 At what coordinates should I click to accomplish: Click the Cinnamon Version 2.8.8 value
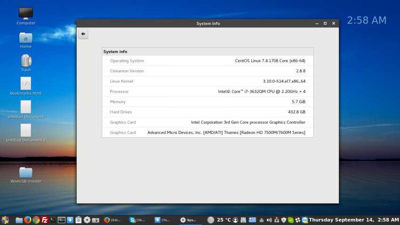301,71
